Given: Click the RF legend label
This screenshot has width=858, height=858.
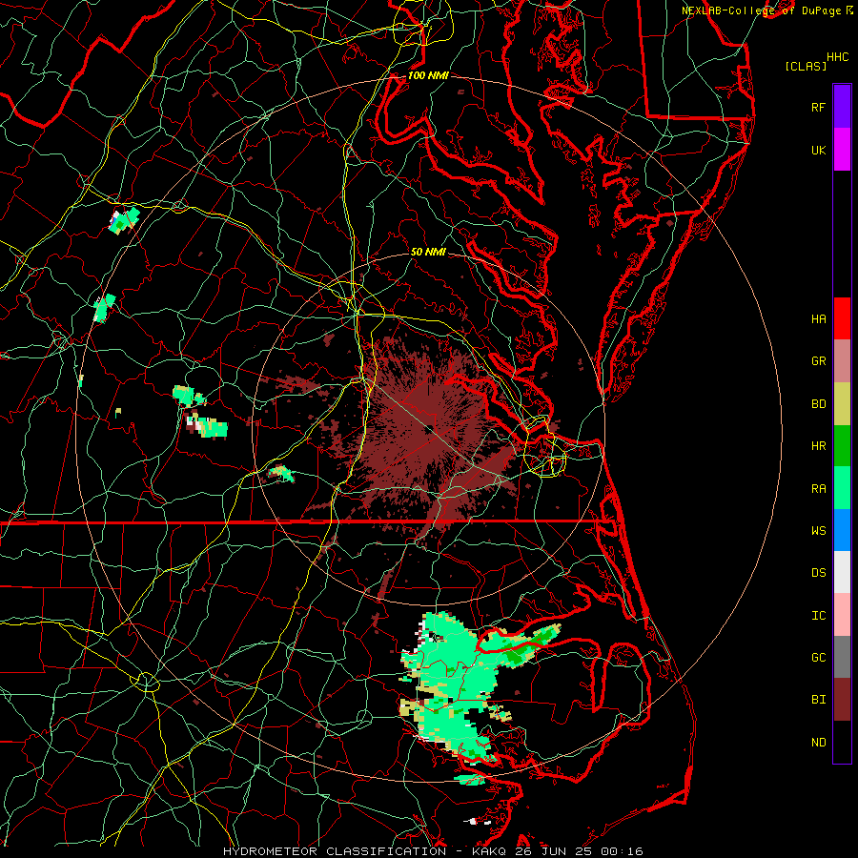Looking at the screenshot, I should pos(819,108).
